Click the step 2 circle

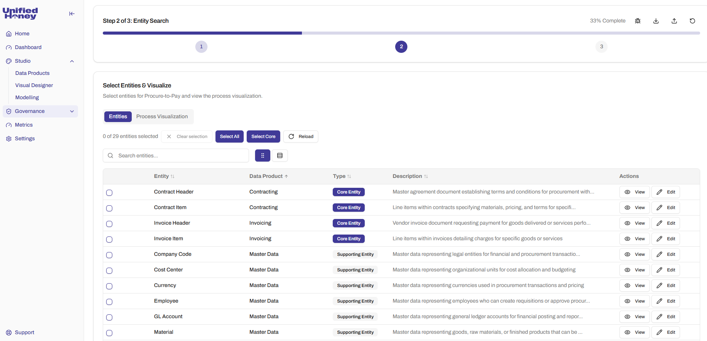(401, 47)
